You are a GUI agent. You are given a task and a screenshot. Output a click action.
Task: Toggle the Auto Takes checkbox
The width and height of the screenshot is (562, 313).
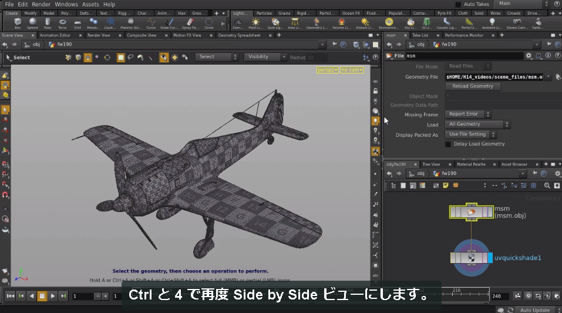click(457, 4)
